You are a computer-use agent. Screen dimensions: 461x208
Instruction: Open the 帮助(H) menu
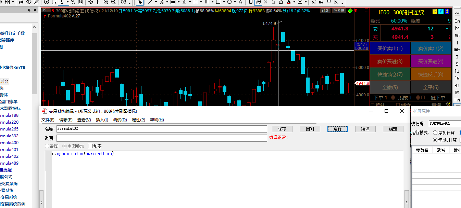click(157, 120)
